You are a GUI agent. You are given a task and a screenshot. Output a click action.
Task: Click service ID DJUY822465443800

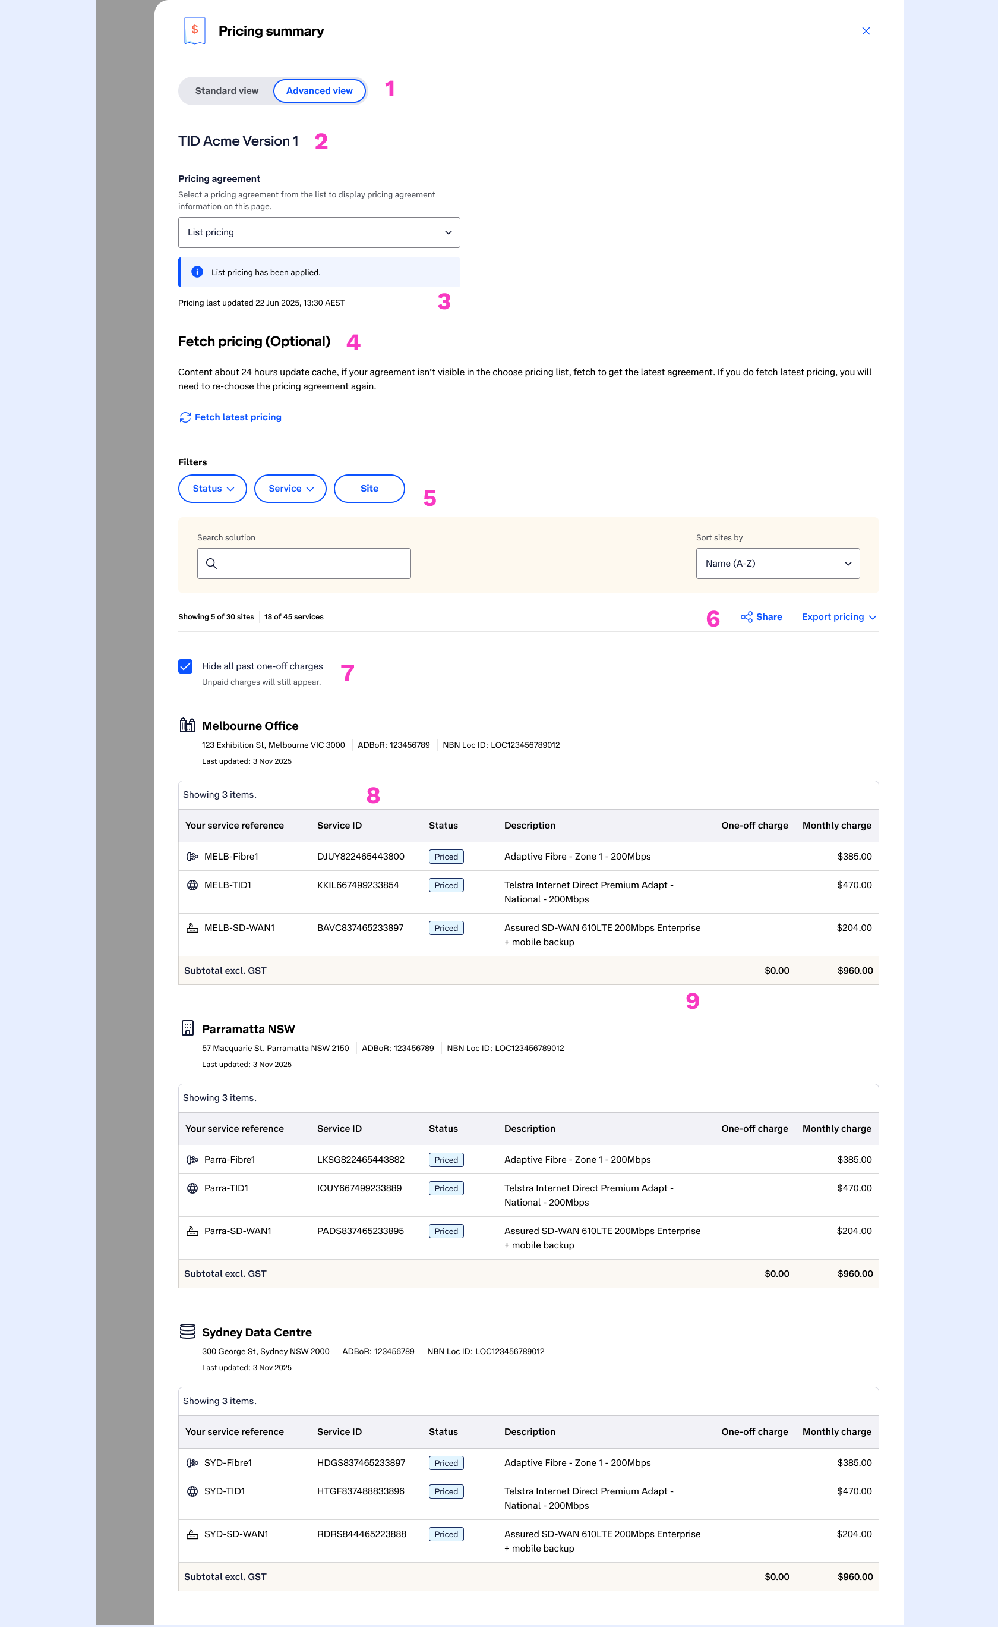361,857
